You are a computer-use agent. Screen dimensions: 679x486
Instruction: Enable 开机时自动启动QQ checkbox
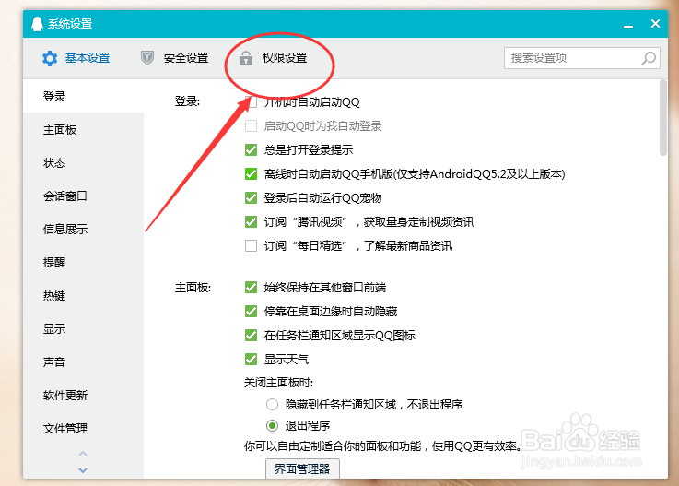252,102
